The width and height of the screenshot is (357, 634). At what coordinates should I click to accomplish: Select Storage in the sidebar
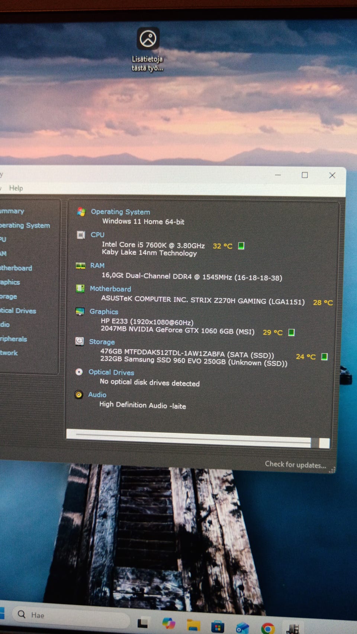[9, 297]
